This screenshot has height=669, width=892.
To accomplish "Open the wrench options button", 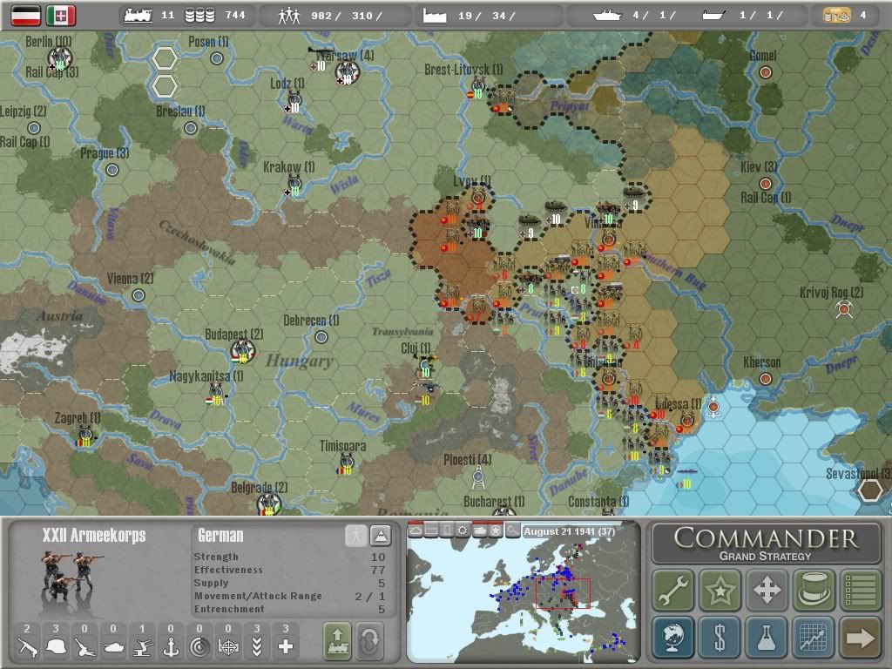I will click(x=673, y=590).
